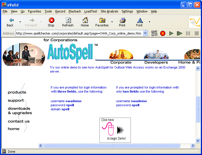Screen dimensions: 202x155
Task: Click the vertical scrollbar up arrow
Action: coord(198,68)
